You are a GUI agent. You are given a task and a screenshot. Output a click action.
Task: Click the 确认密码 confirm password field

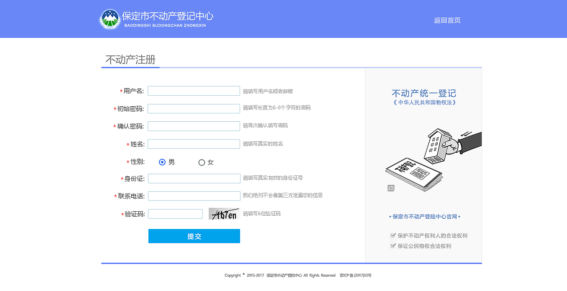(194, 126)
